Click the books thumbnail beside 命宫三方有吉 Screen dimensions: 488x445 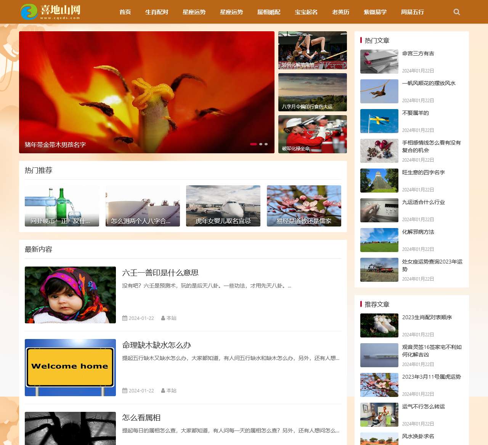pyautogui.click(x=379, y=61)
